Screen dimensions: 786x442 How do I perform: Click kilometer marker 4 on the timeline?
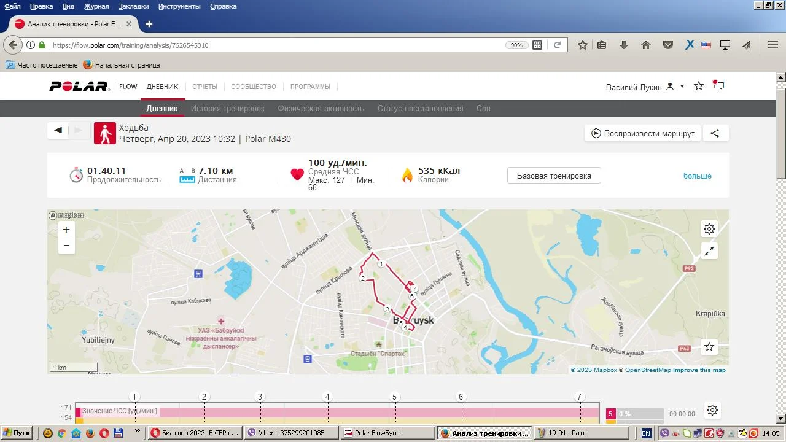point(327,397)
